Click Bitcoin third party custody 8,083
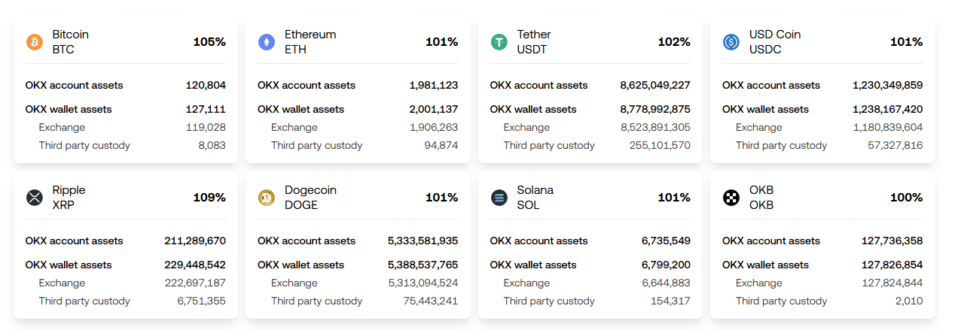This screenshot has height=330, width=964. (x=212, y=146)
